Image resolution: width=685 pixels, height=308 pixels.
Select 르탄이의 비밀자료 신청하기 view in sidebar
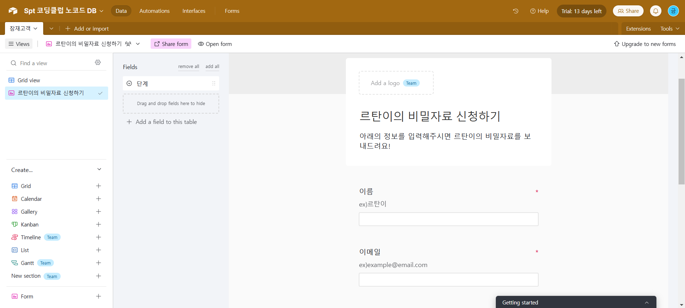click(x=56, y=93)
